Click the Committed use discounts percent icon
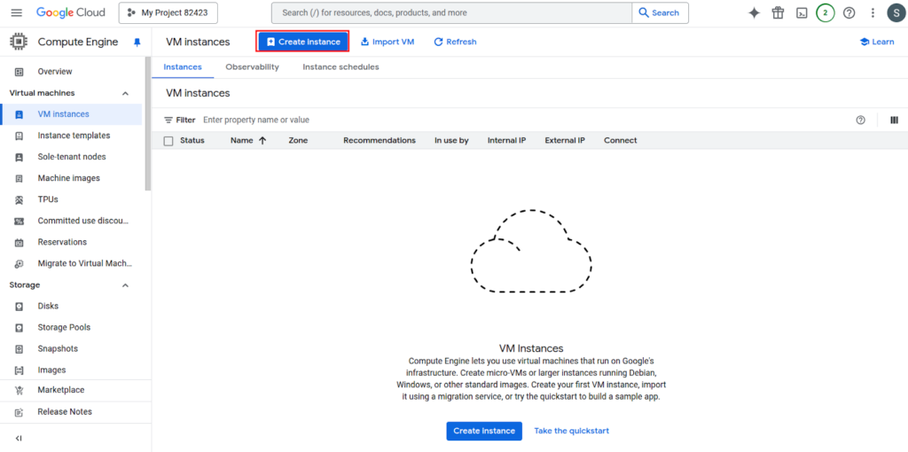The image size is (908, 452). click(20, 221)
